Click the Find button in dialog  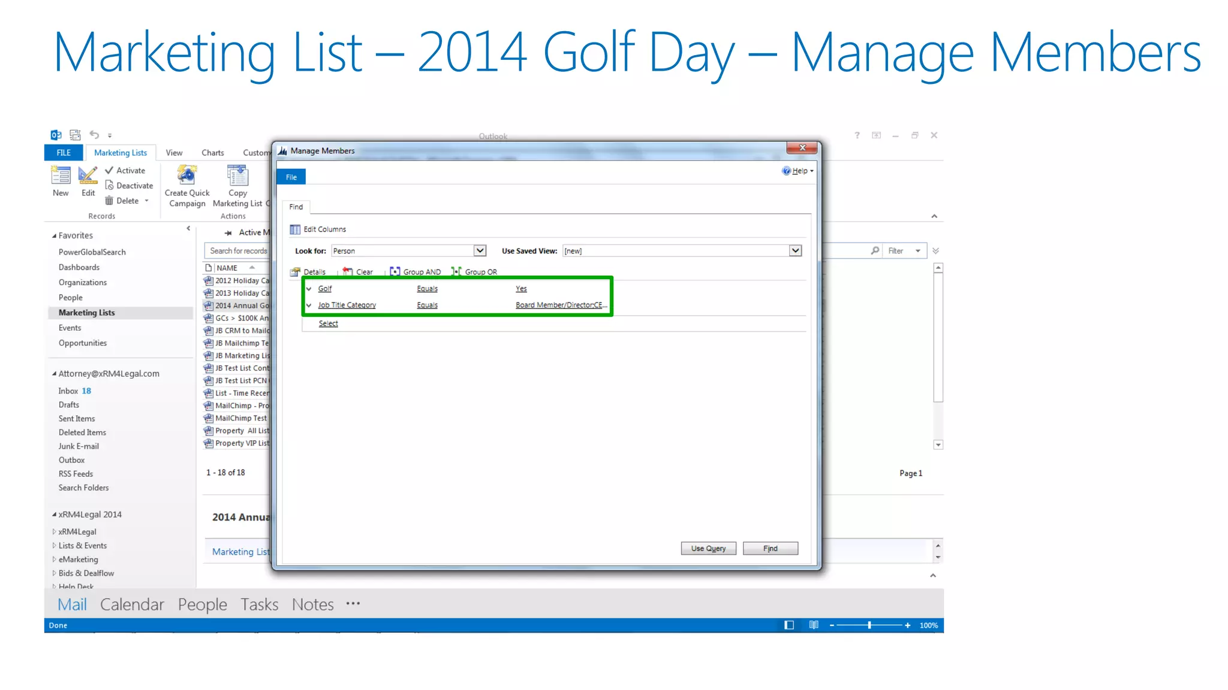(x=770, y=549)
